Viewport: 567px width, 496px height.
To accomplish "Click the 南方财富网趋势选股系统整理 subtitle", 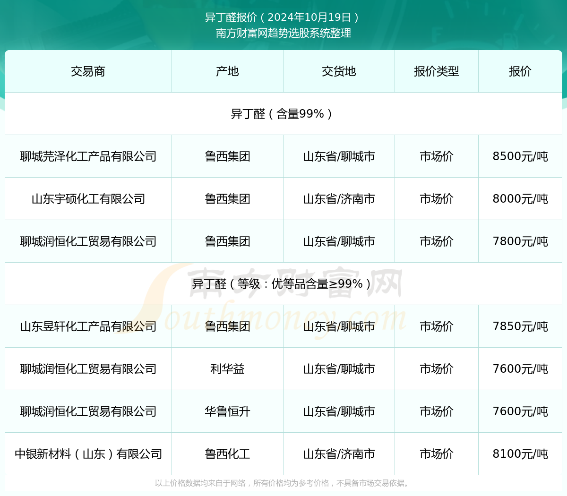I will coord(283,33).
